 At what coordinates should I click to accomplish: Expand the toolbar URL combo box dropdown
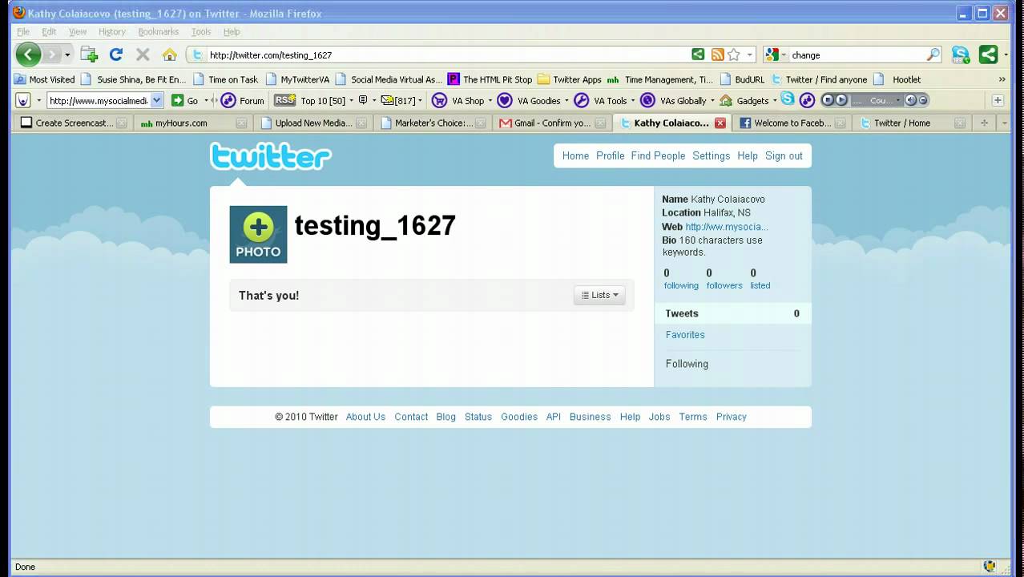(156, 100)
